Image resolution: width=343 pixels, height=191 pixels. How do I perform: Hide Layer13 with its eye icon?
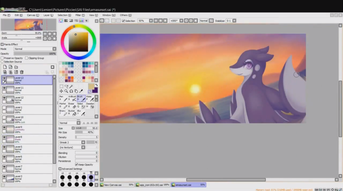4,78
